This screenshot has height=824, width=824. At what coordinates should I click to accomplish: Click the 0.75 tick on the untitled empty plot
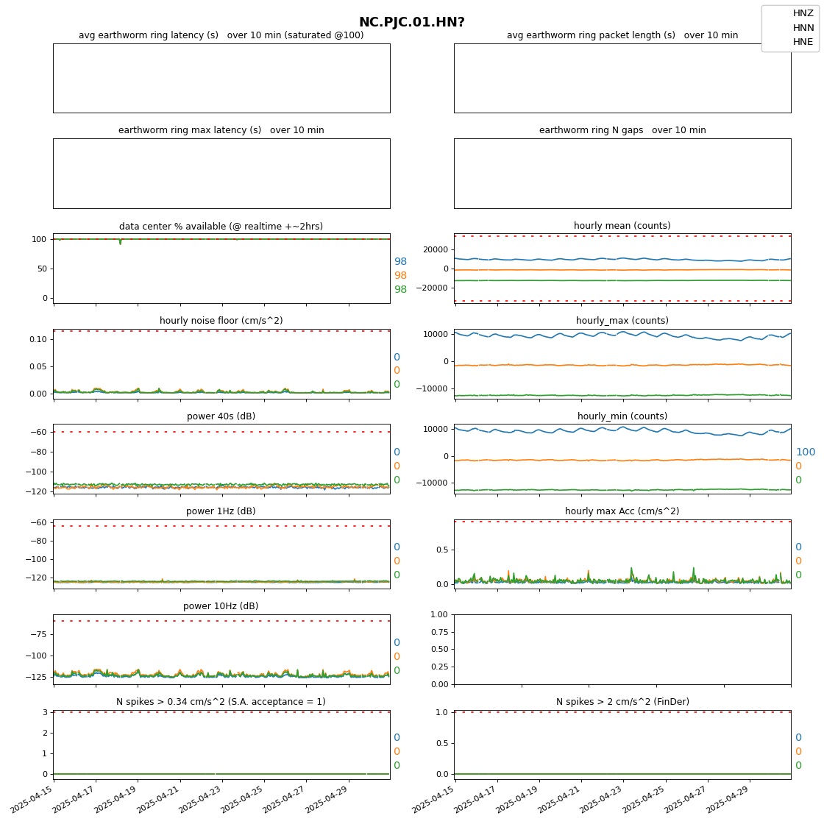439,632
